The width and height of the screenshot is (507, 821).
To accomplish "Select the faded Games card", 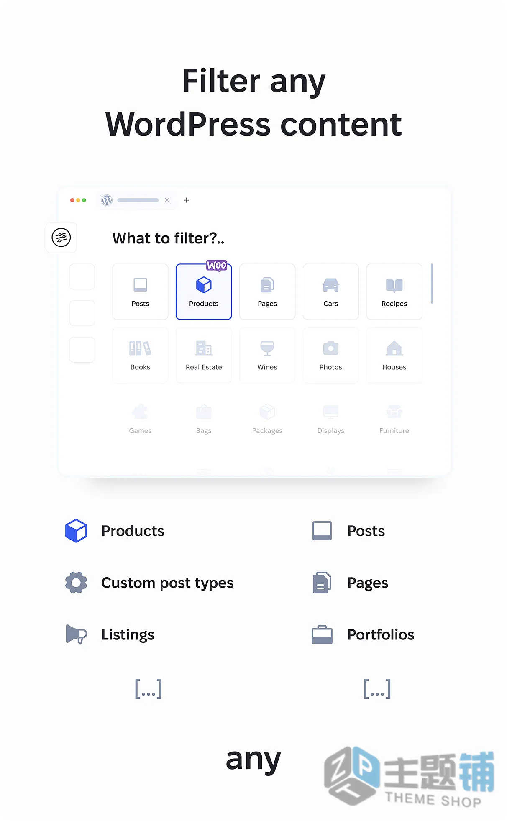I will click(x=140, y=419).
